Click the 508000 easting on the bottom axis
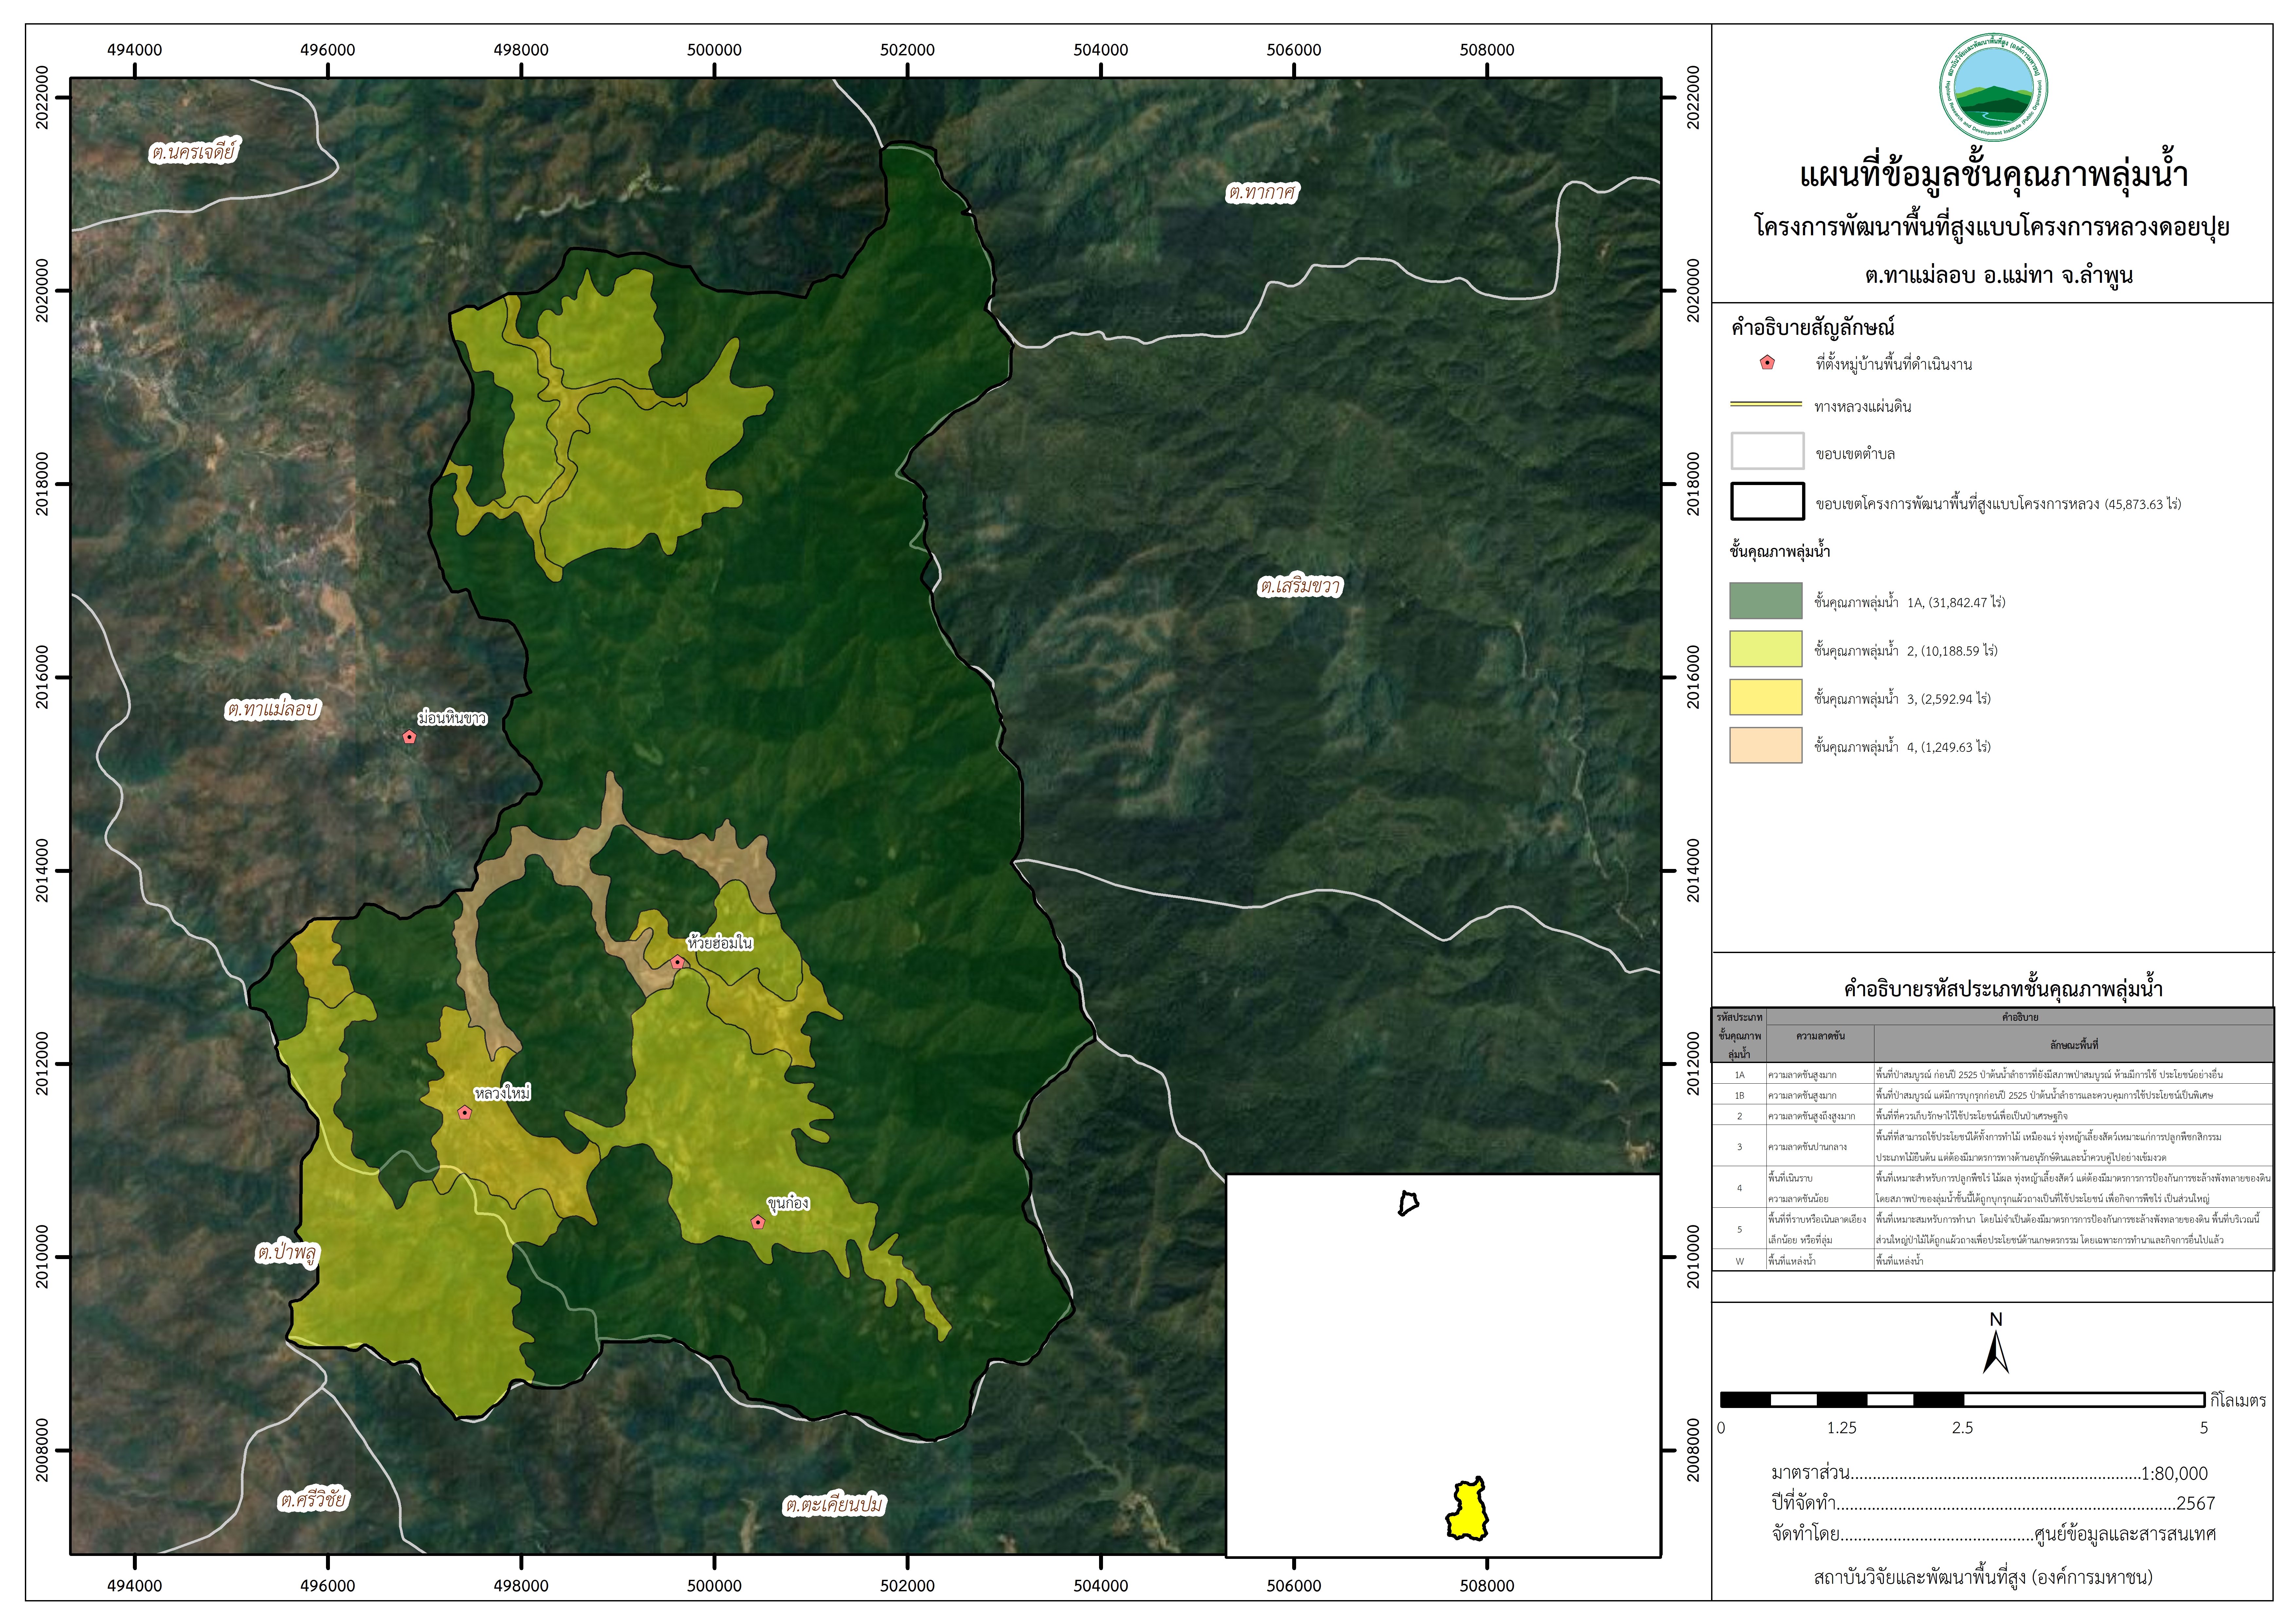The height and width of the screenshot is (1624, 2295). coord(1487,1586)
